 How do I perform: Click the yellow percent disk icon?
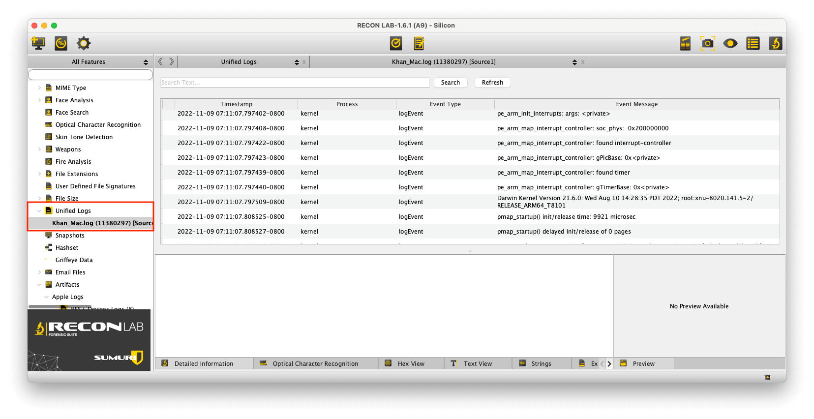[x=61, y=43]
